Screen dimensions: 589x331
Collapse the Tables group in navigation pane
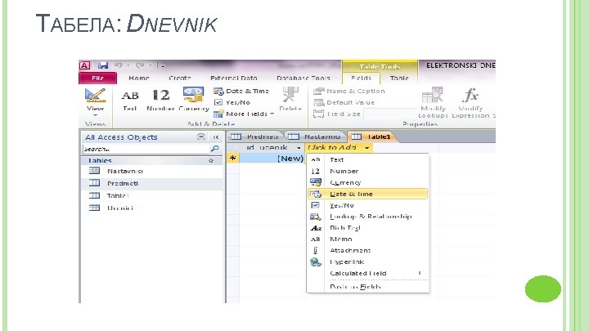point(211,161)
